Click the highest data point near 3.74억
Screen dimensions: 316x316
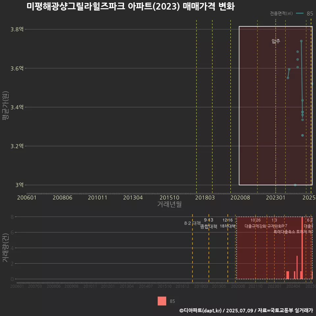(x=301, y=41)
